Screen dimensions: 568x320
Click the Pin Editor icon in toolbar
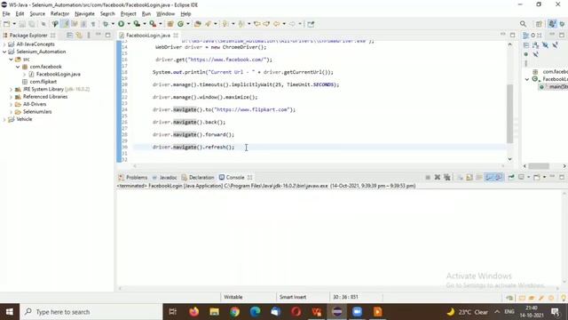[311, 24]
